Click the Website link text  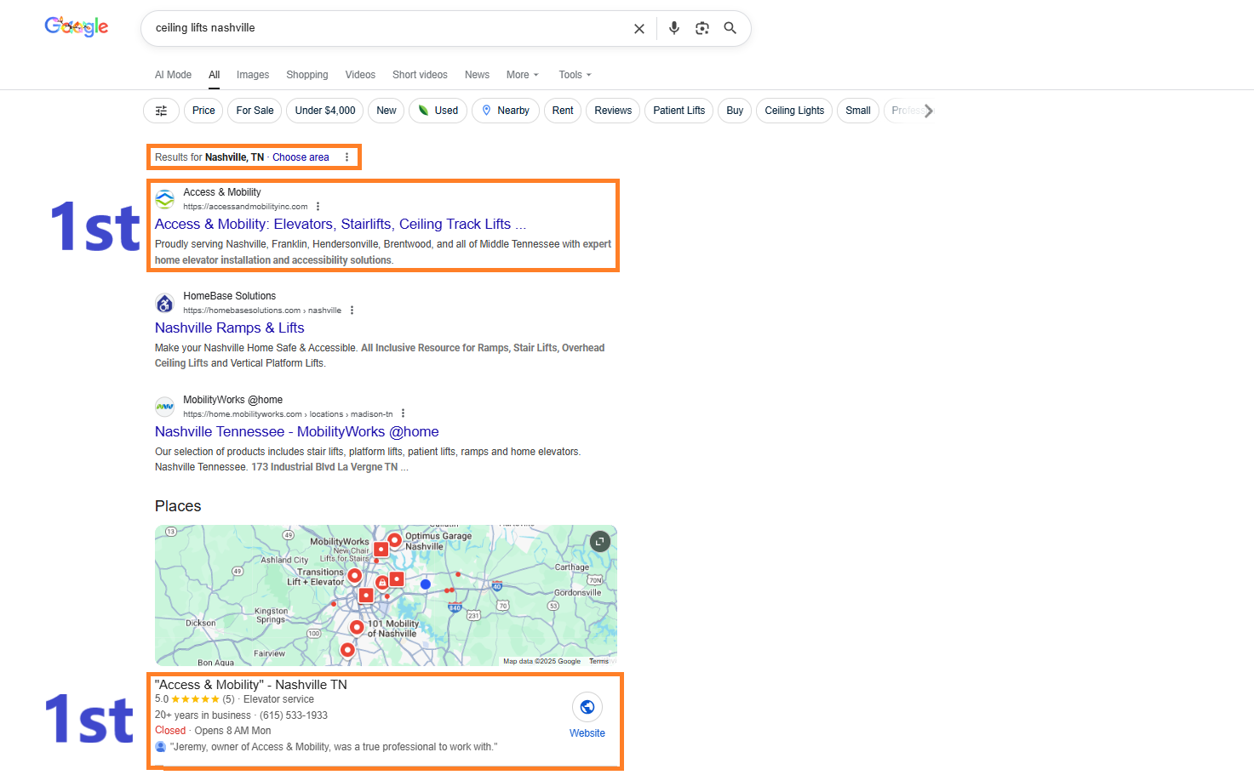[x=587, y=733]
